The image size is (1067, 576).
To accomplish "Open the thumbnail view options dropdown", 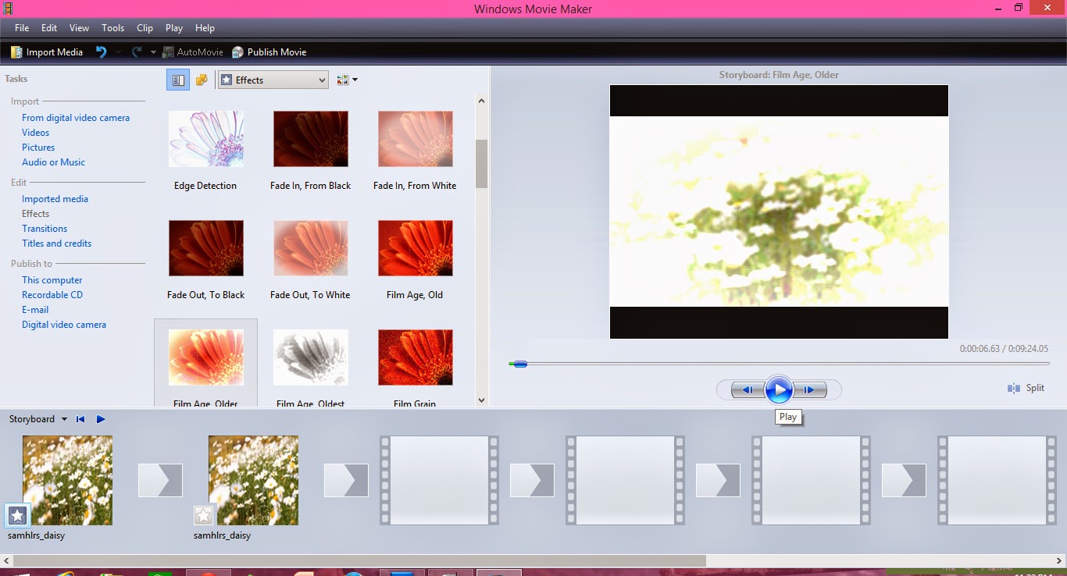I will 346,79.
